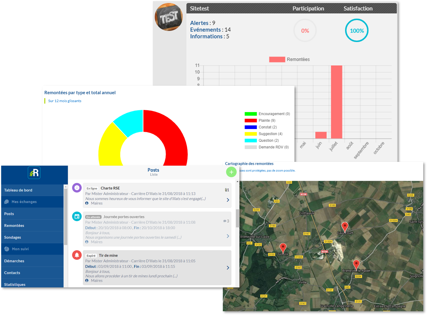Click the Cartographie des remontées heading
Image resolution: width=427 pixels, height=315 pixels.
point(249,164)
